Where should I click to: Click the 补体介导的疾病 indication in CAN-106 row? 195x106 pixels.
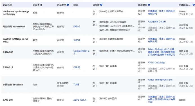(117, 51)
